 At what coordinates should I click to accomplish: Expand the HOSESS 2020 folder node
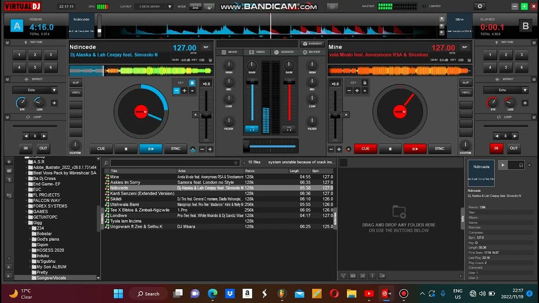(30, 250)
